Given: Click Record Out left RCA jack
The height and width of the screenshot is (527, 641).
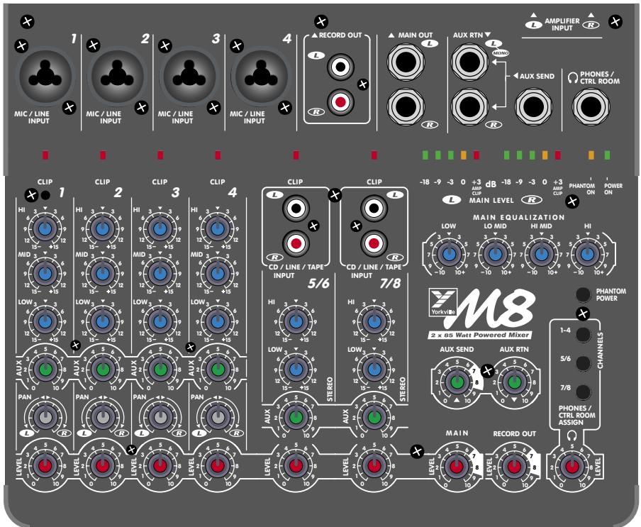Looking at the screenshot, I should 340,66.
